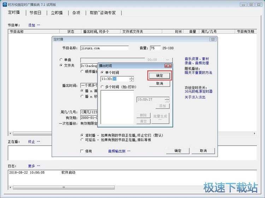The width and height of the screenshot is (265, 198).
Task: Click 取消 at bottom of 定时播 dialog
Action: [203, 151]
